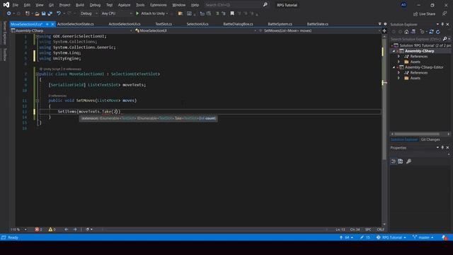Click the notifications bell in status bar
This screenshot has width=453, height=255.
coord(445,237)
